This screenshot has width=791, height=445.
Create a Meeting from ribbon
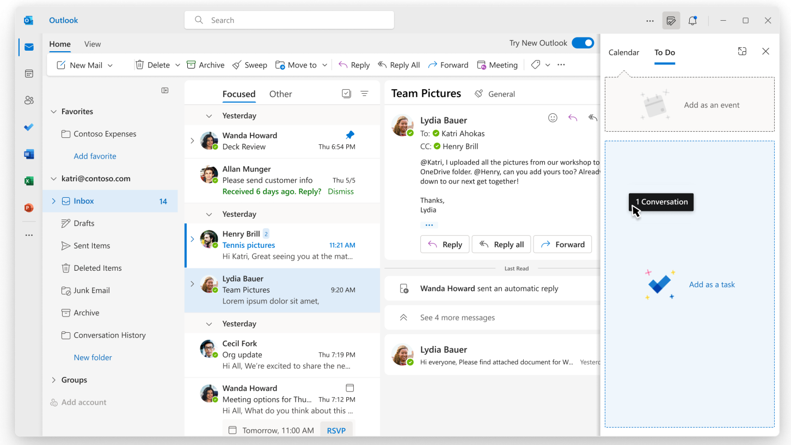[x=497, y=65]
